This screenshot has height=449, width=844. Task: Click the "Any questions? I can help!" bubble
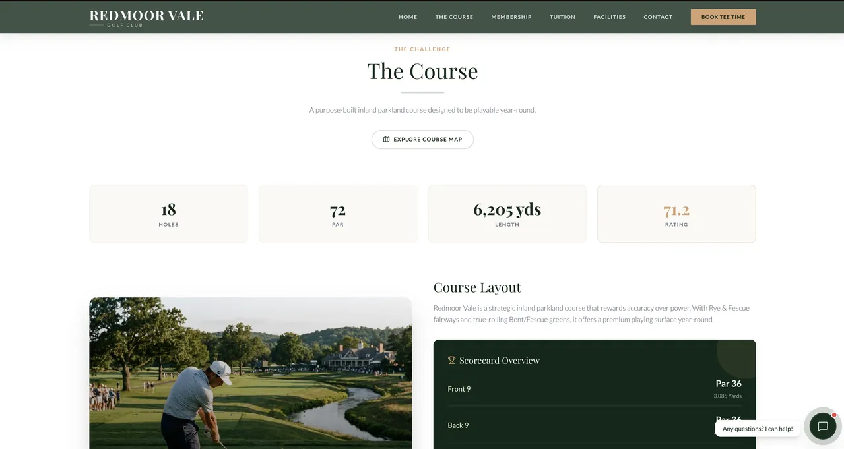[757, 429]
